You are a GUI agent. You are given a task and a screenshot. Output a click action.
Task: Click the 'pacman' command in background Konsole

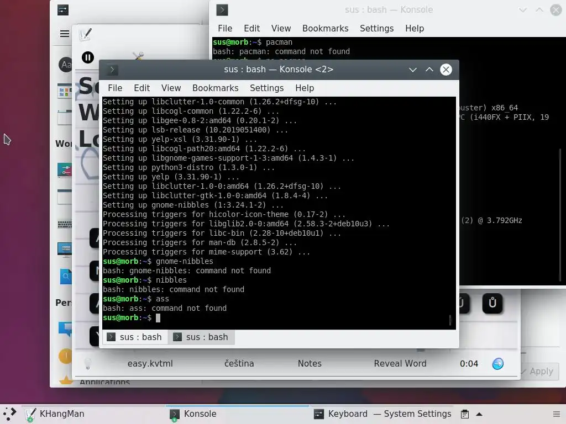tap(279, 42)
